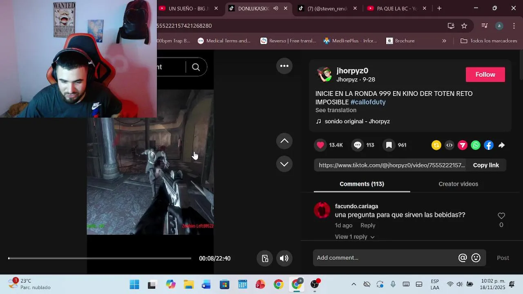Bookmark this page with the star icon
Screen dimensions: 523x294
point(464,26)
